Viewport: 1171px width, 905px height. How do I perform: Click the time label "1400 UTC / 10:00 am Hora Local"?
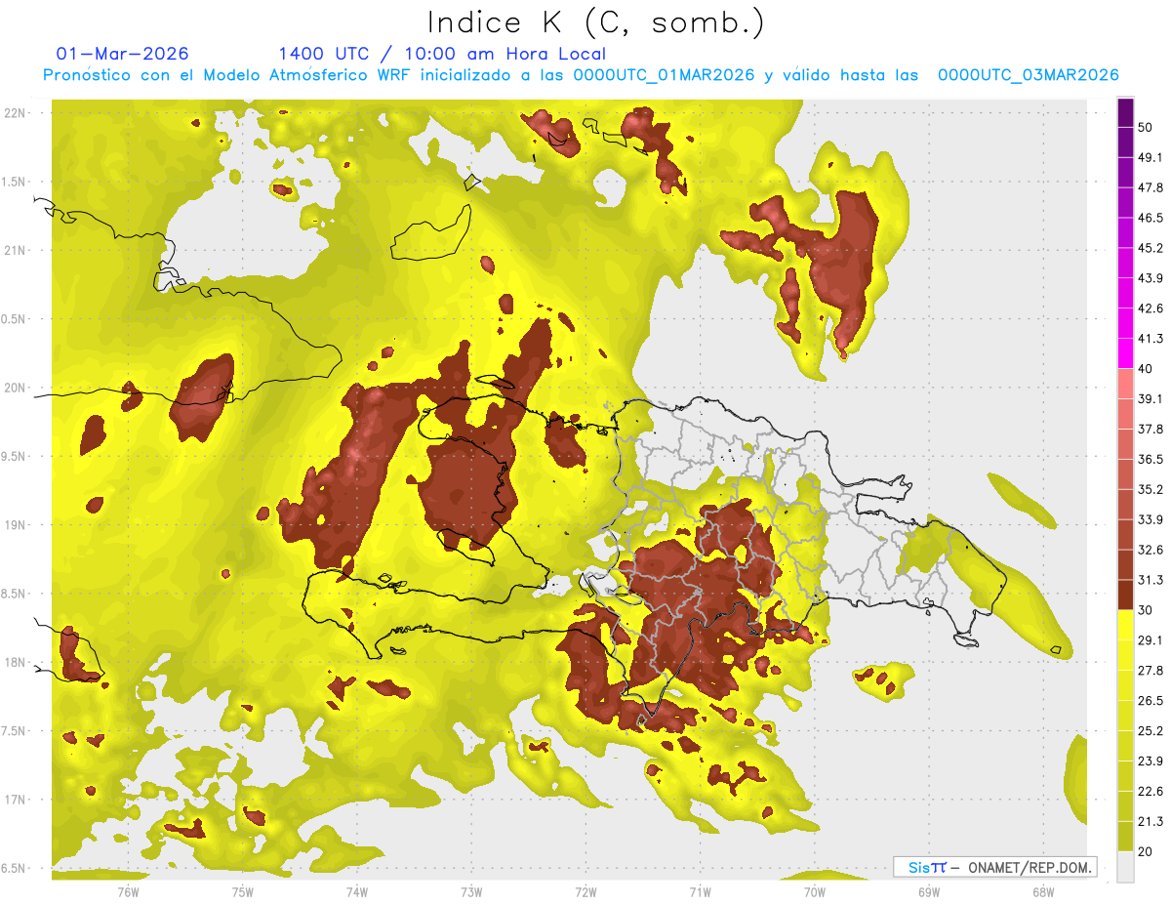442,54
